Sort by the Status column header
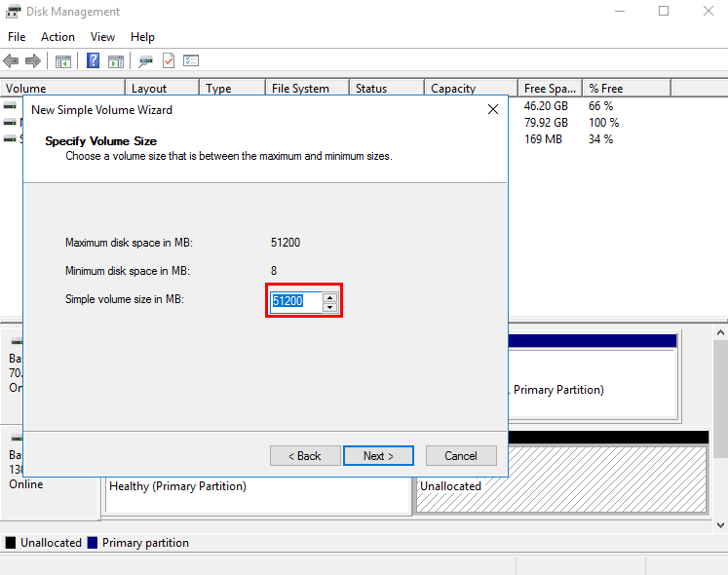This screenshot has height=575, width=728. [387, 89]
